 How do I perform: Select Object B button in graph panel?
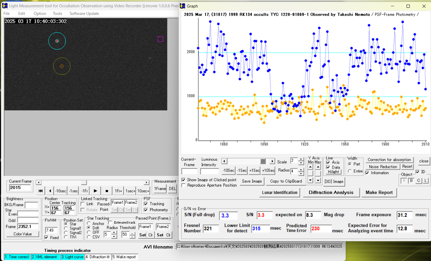[411, 181]
